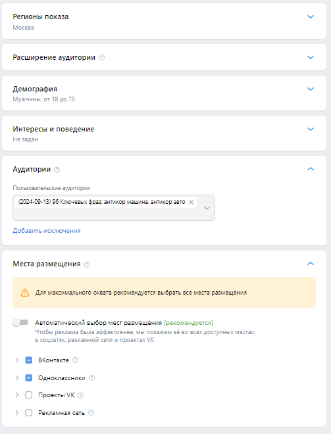331x434 pixels.
Task: Click inside the Пользовательские аудитории field
Action: pos(114,208)
